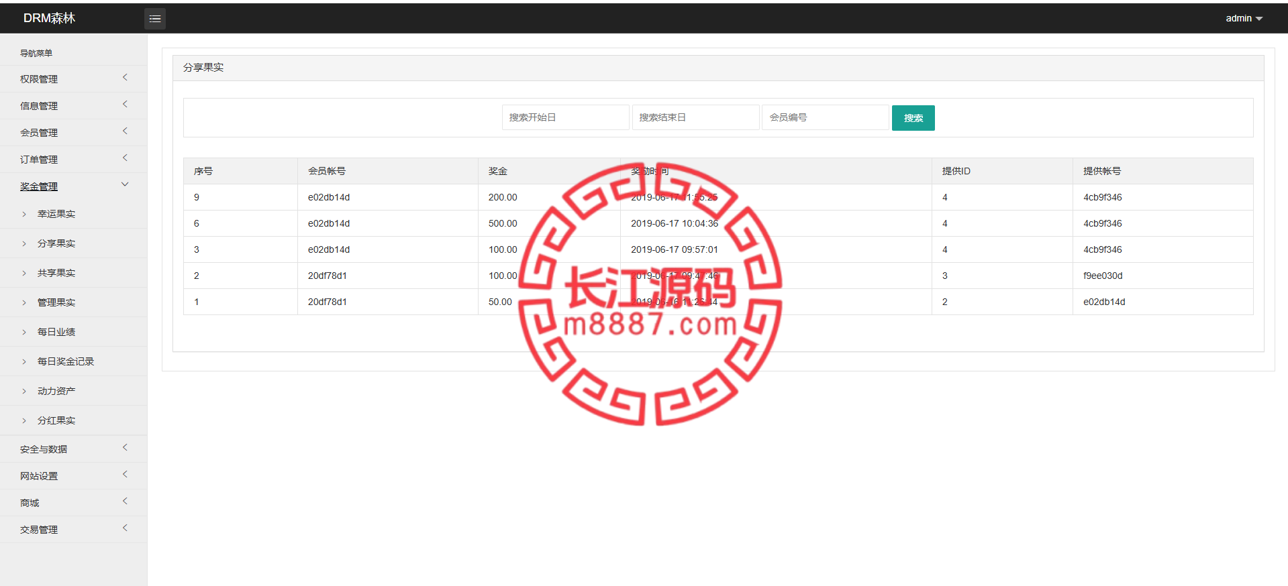Expand the 权限管理 menu

click(x=73, y=78)
